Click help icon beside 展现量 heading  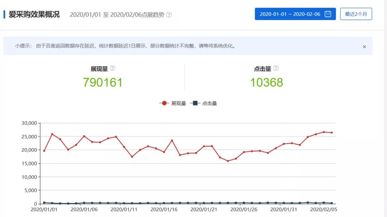click(113, 68)
